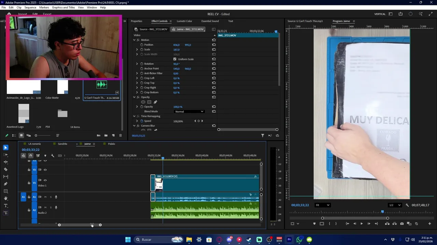Click the Export workspace button
The height and width of the screenshot is (245, 437).
(47, 14)
